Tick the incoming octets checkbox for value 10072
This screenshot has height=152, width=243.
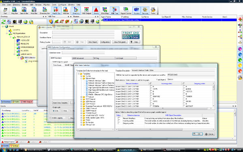151,101
